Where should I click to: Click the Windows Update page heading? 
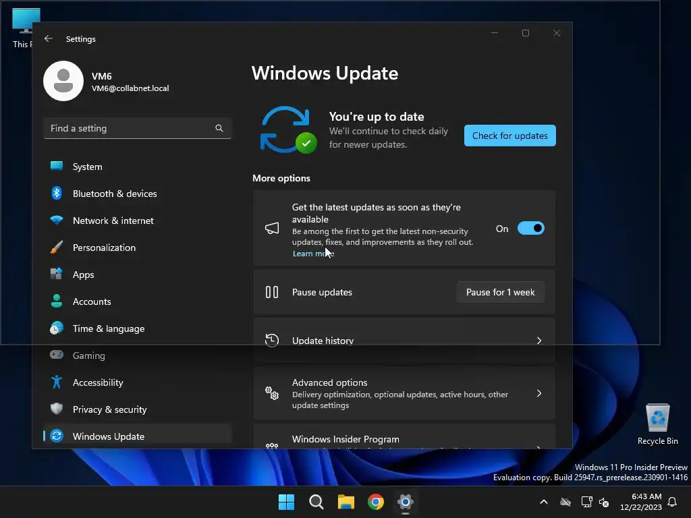point(325,73)
